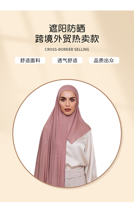
Task: Click the 遮阳防晒 headline text
Action: (67, 28)
